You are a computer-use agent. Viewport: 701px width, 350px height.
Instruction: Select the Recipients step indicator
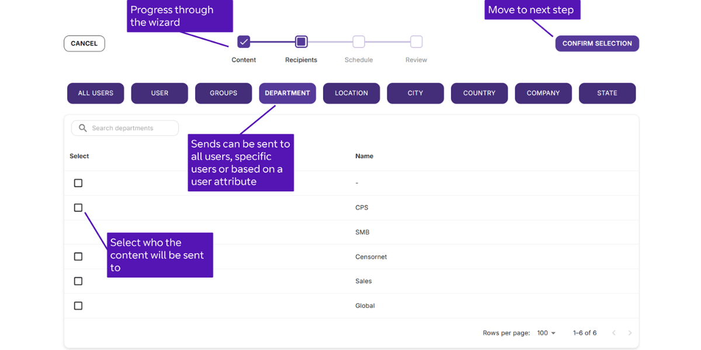click(x=301, y=41)
